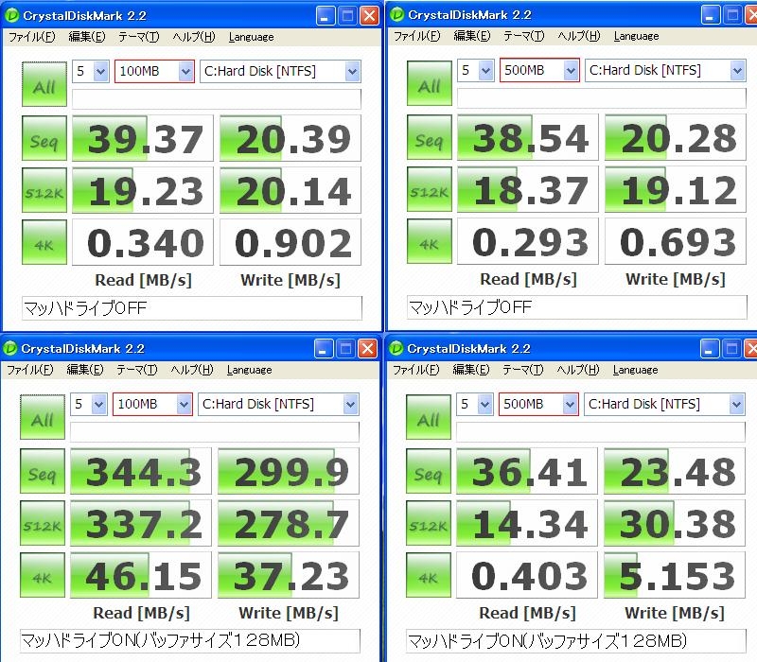Run all tests in window with Seq read 344.3

42,417
